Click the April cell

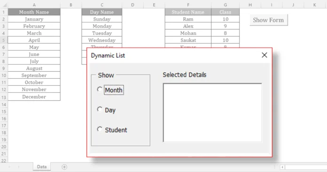pos(34,40)
